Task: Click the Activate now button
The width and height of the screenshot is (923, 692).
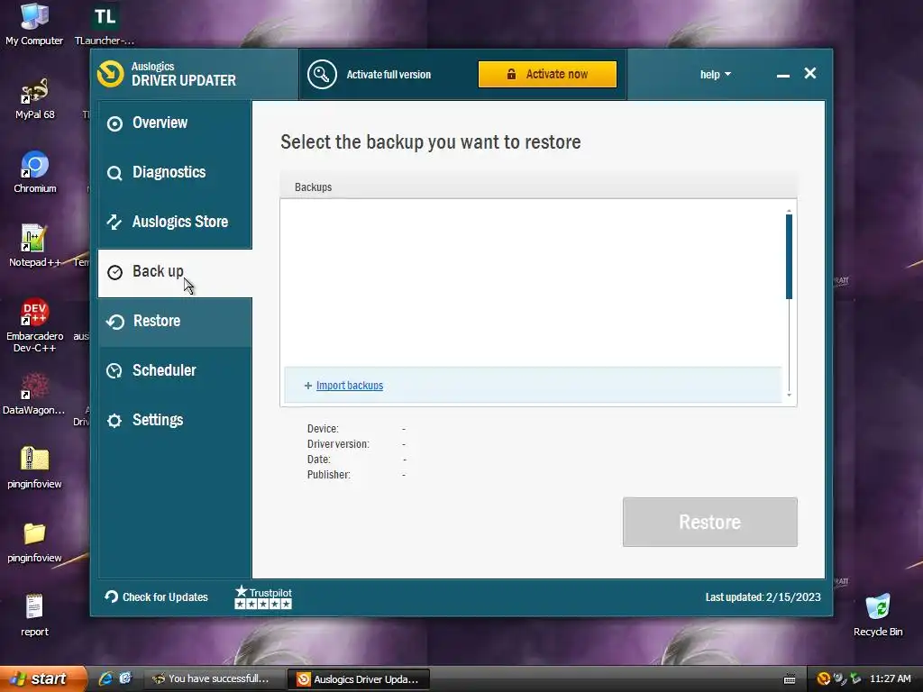Action: point(547,74)
